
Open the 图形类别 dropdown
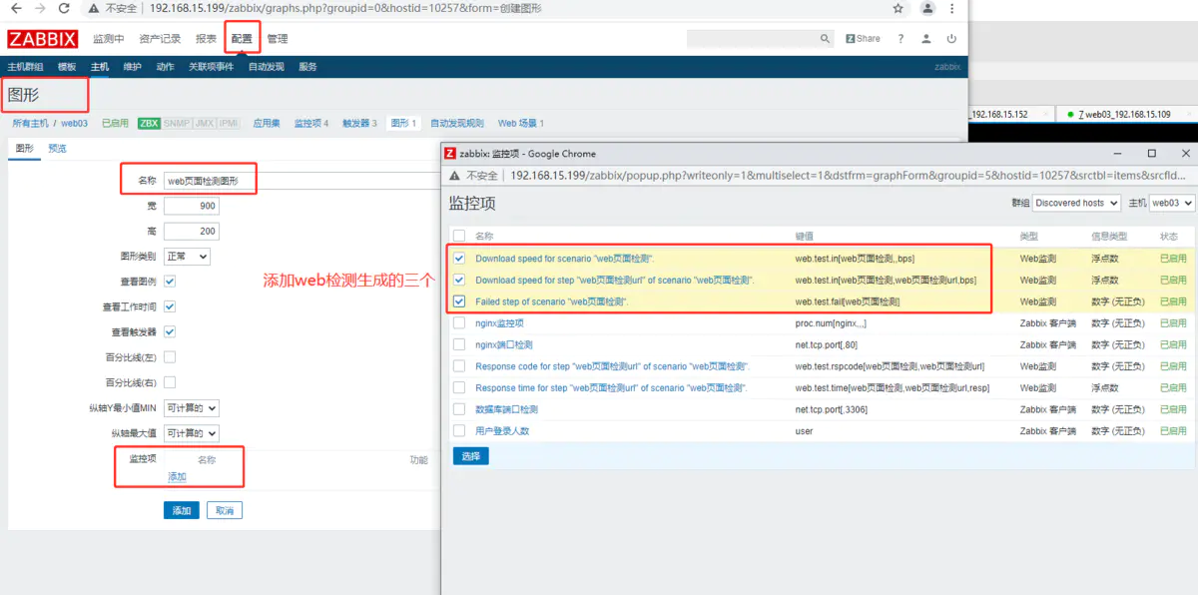[187, 257]
